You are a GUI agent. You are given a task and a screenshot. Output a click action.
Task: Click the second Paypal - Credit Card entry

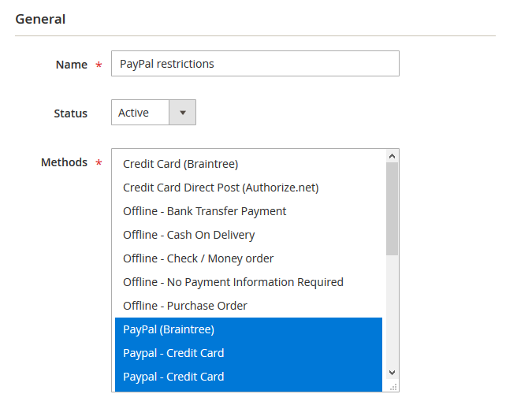173,377
